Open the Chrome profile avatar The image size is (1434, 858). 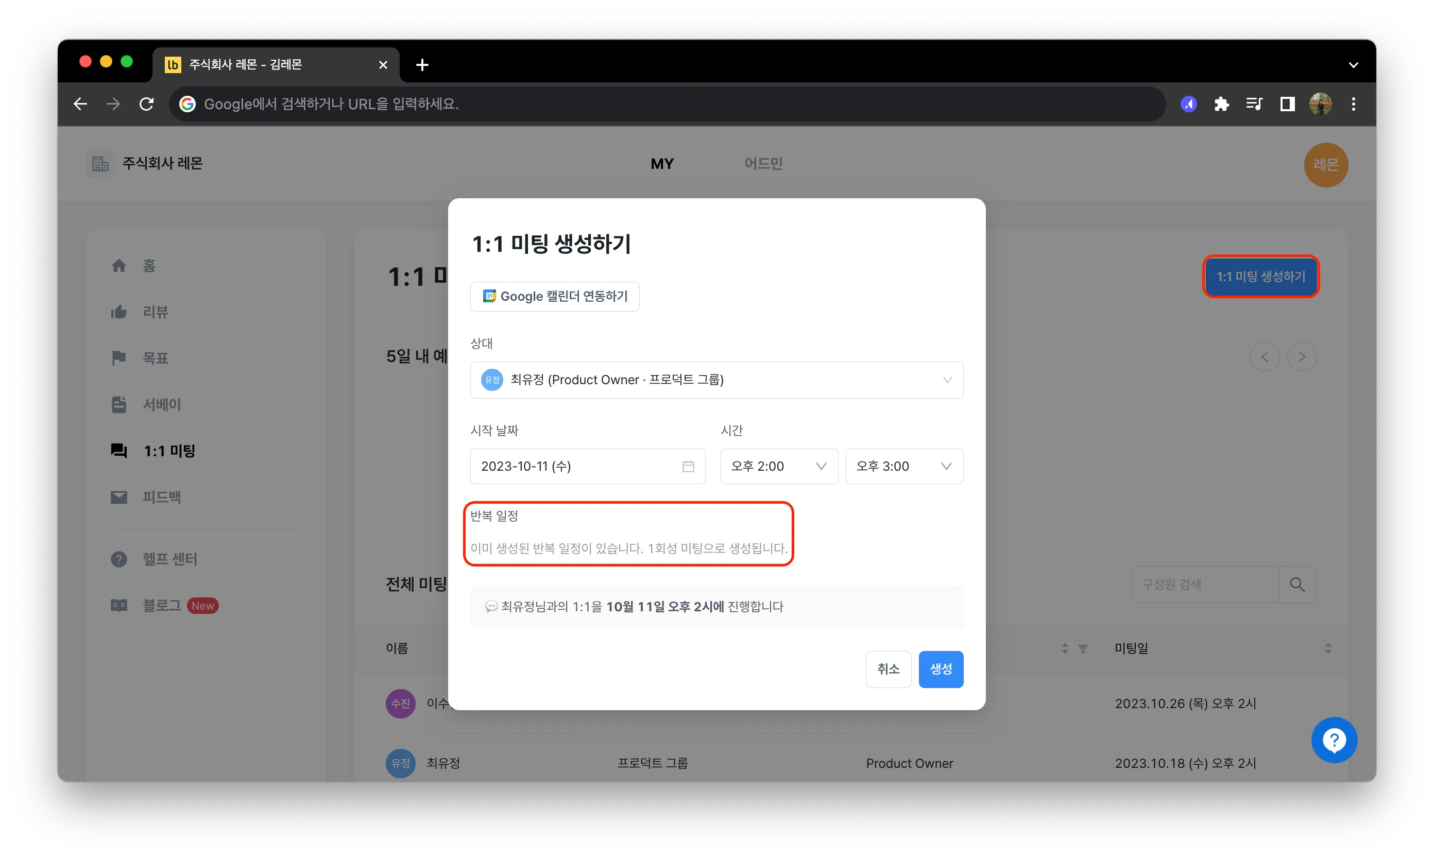[x=1321, y=104]
